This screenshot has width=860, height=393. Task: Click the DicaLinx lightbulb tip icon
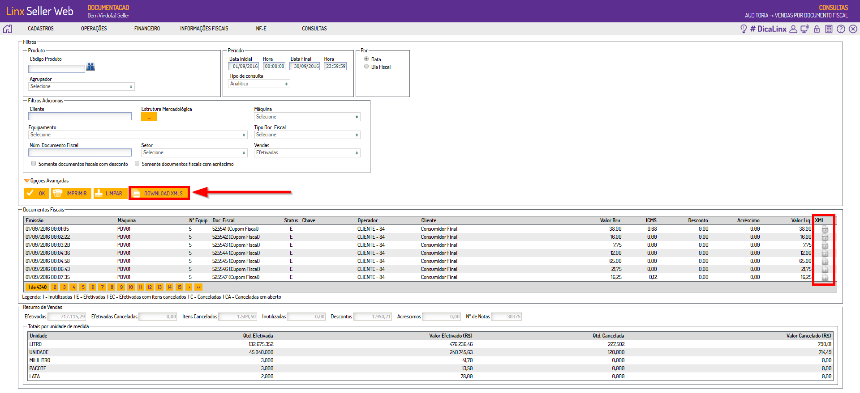(744, 29)
